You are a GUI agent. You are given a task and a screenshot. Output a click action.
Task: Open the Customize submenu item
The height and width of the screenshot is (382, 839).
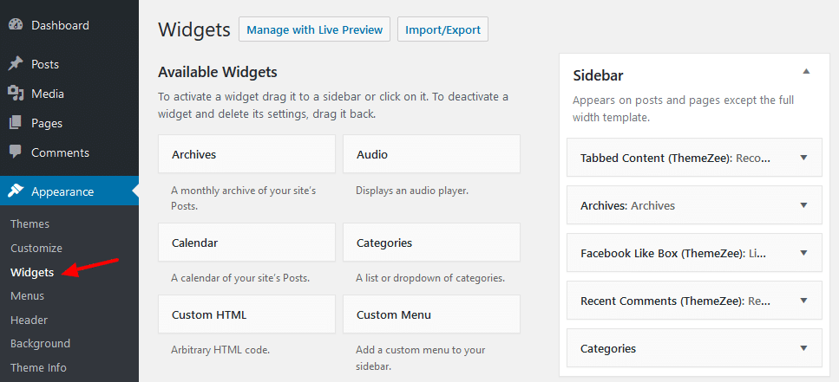[36, 248]
